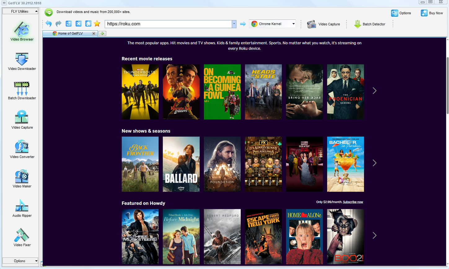Show next Featured on Howdy titles
This screenshot has width=449, height=269.
tap(374, 235)
